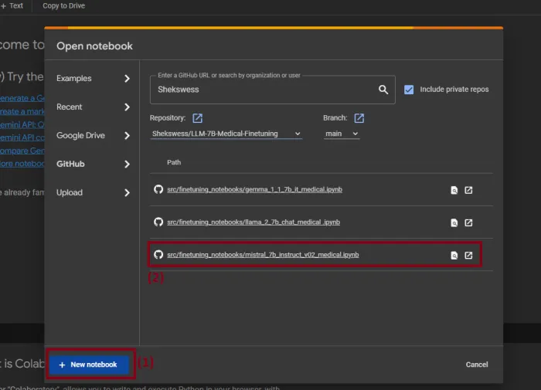This screenshot has width=541, height=390.
Task: Open the Repository dropdown Sheksvess/LLM-7B-Medical-Finetuning
Action: pyautogui.click(x=226, y=134)
